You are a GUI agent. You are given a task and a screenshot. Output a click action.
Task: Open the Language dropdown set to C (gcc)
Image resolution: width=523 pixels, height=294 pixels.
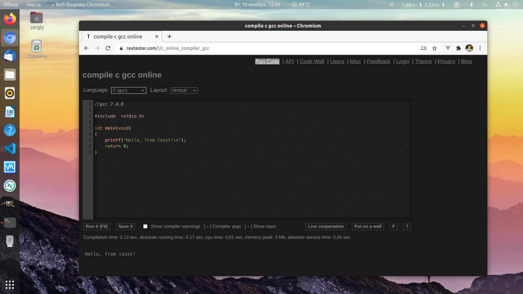click(129, 90)
